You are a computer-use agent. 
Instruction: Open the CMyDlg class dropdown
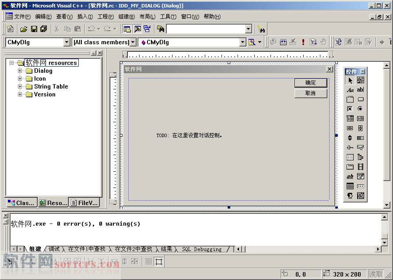[67, 42]
